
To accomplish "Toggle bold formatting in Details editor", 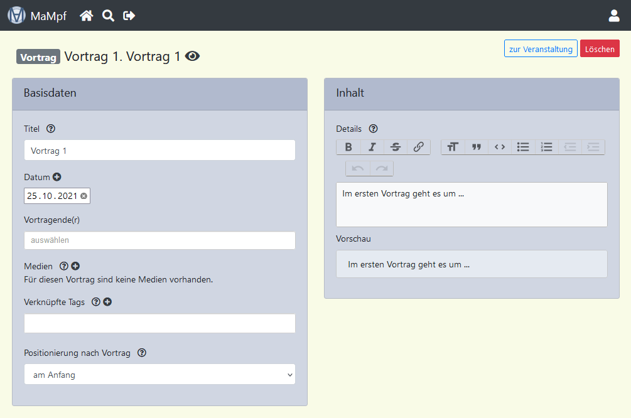I will pyautogui.click(x=348, y=147).
